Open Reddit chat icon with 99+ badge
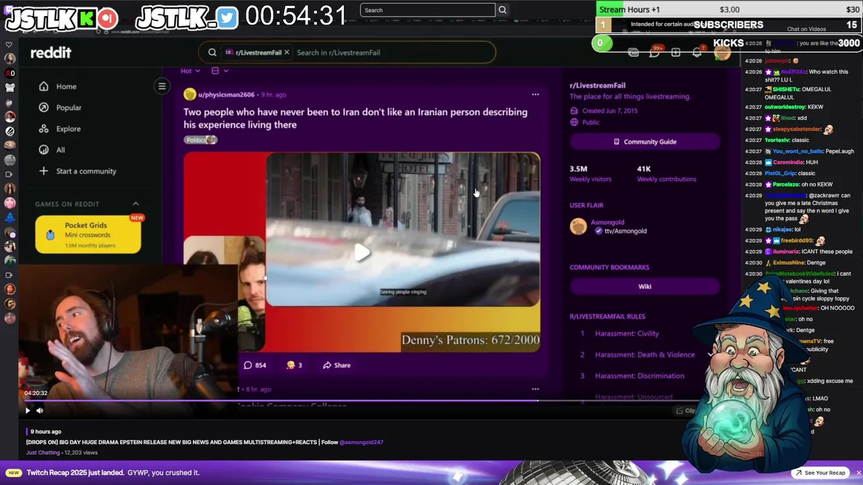 point(655,52)
